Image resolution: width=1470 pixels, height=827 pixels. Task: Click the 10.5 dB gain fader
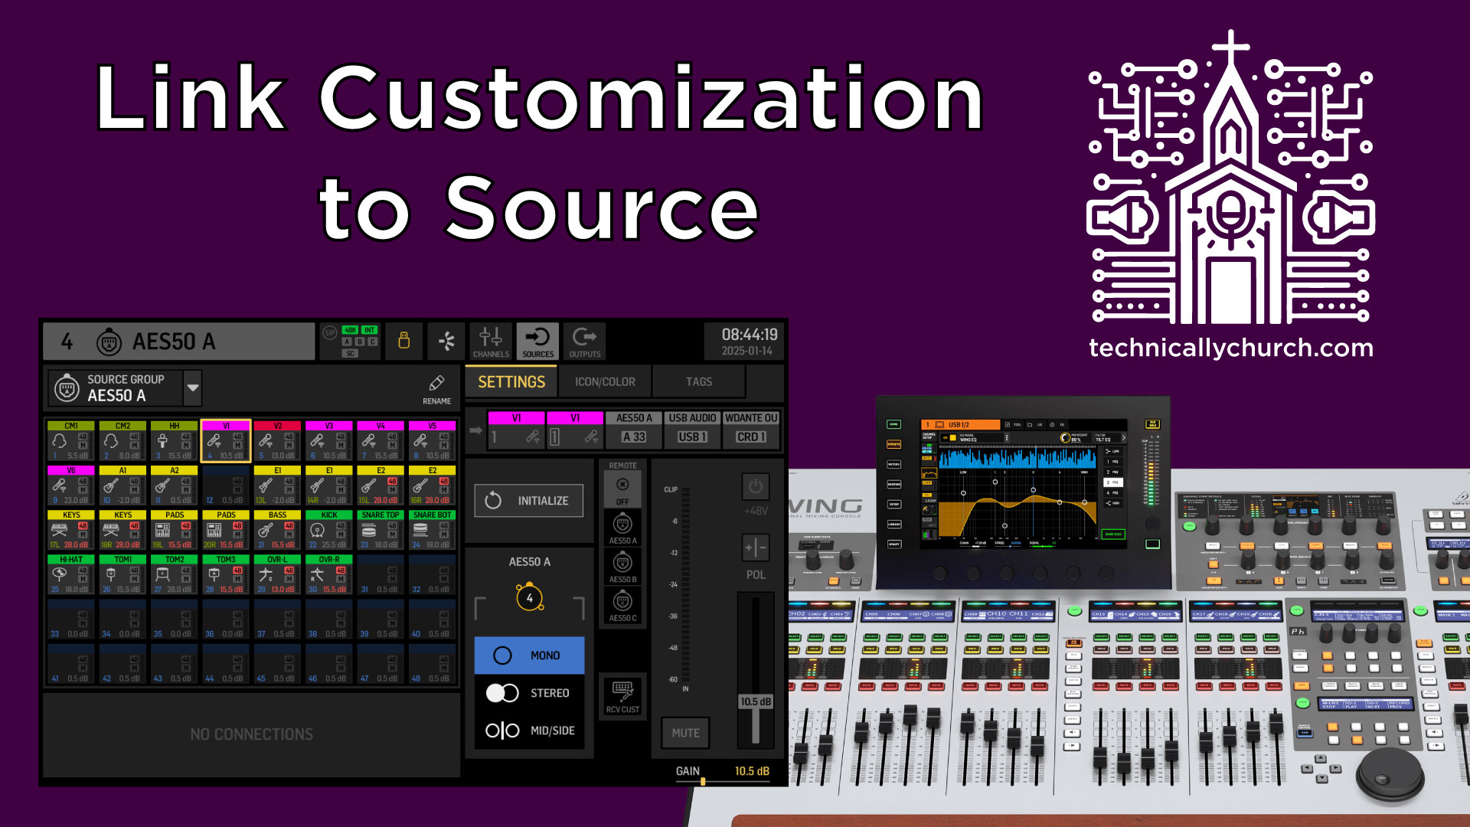pos(755,703)
